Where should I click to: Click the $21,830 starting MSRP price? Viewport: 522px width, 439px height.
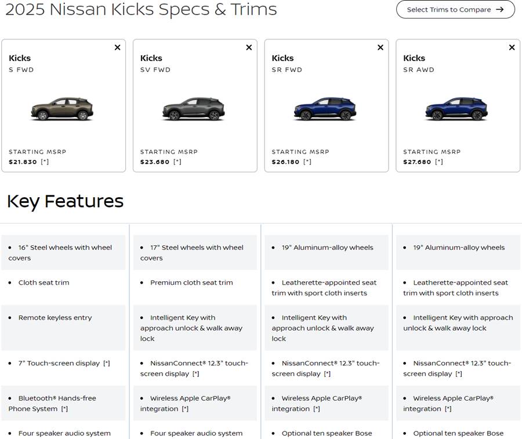23,162
